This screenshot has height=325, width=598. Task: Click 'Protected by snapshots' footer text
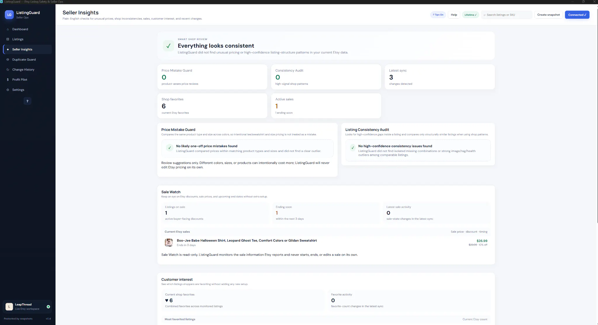point(18,319)
